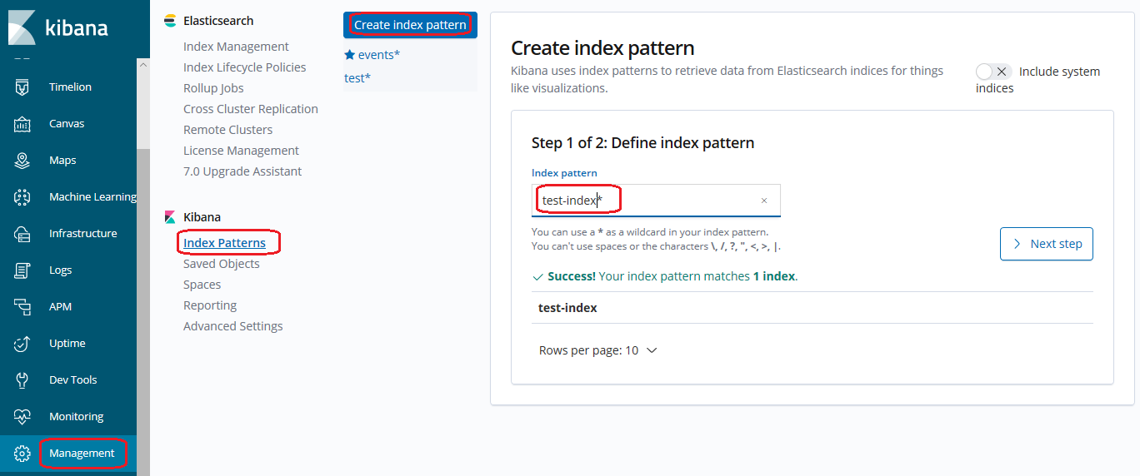1140x476 pixels.
Task: Open the Management gear icon
Action: tap(22, 454)
